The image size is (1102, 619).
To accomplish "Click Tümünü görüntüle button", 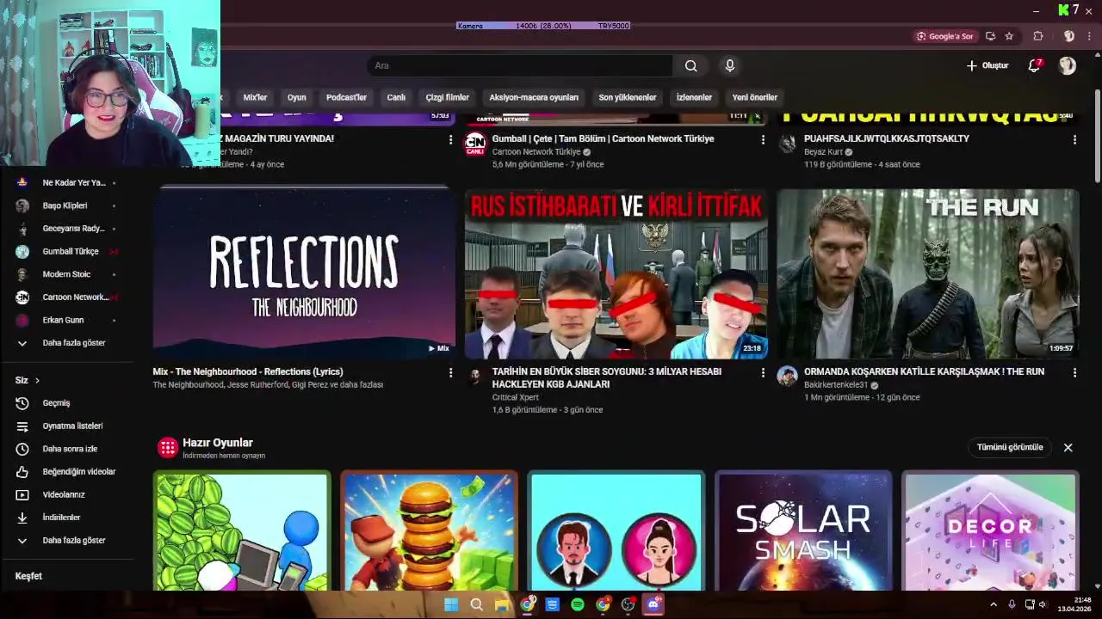I will point(1010,448).
